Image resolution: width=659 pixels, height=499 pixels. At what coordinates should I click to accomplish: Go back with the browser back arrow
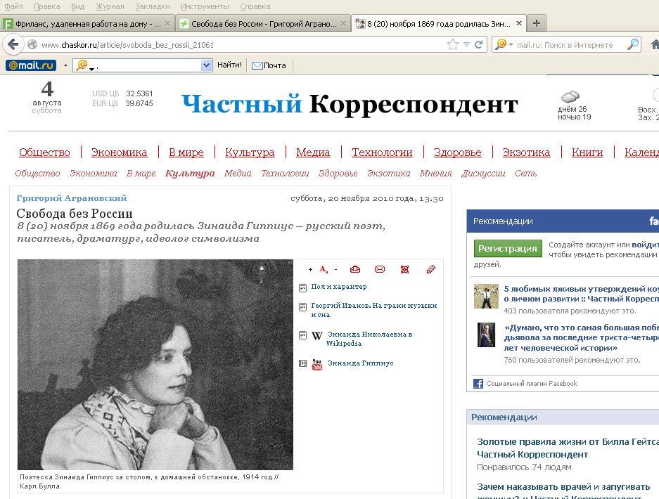(13, 44)
